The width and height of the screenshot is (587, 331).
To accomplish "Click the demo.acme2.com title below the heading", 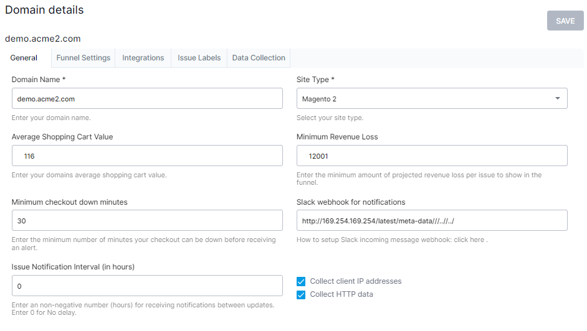I will 43,39.
